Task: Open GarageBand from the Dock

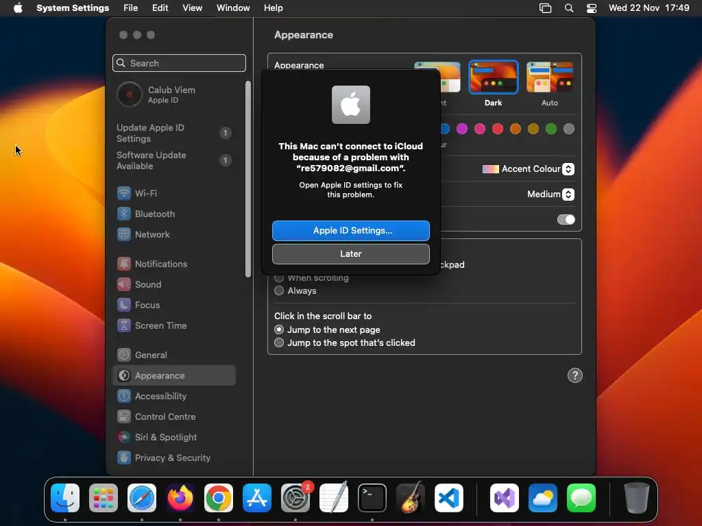Action: pyautogui.click(x=411, y=498)
